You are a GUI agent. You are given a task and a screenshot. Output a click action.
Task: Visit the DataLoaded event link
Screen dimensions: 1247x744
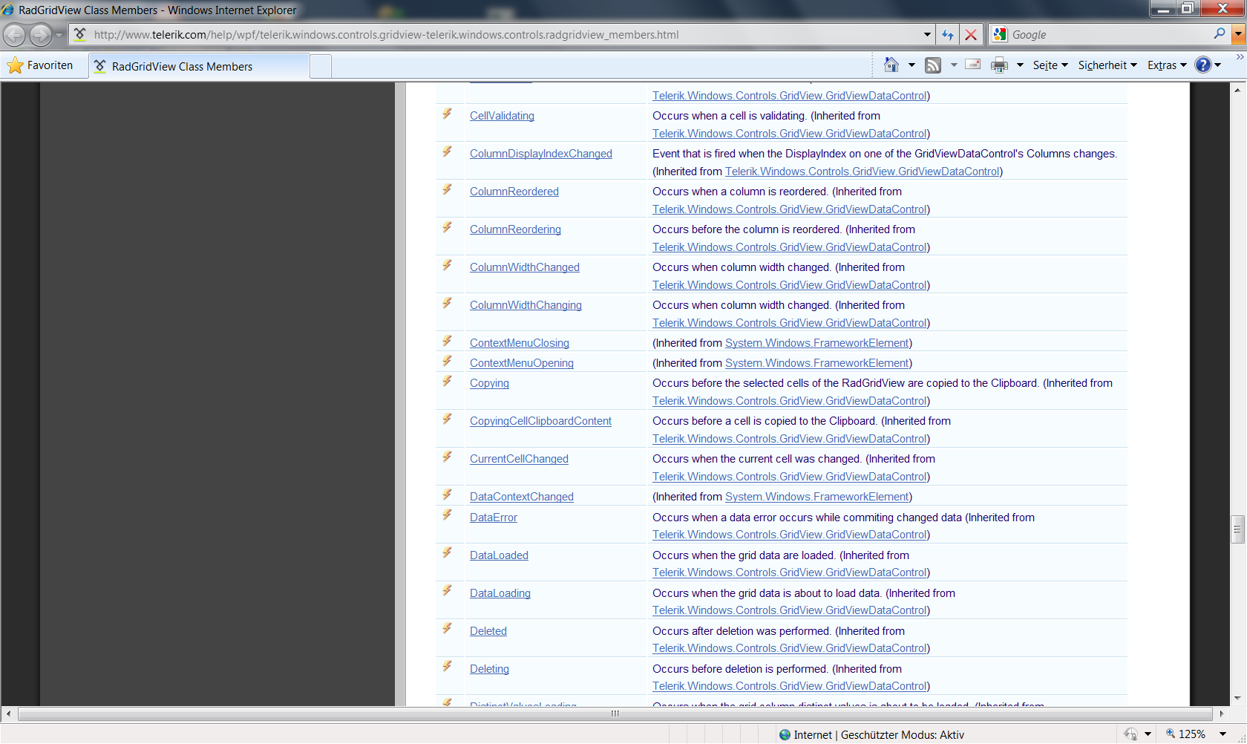499,555
